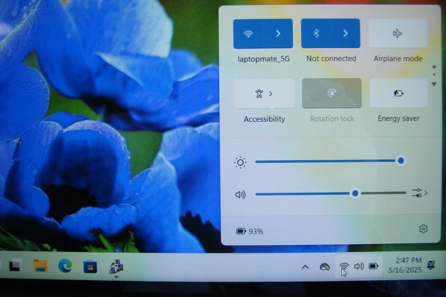This screenshot has height=297, width=446.
Task: Click the 93% battery indicator
Action: tap(249, 231)
